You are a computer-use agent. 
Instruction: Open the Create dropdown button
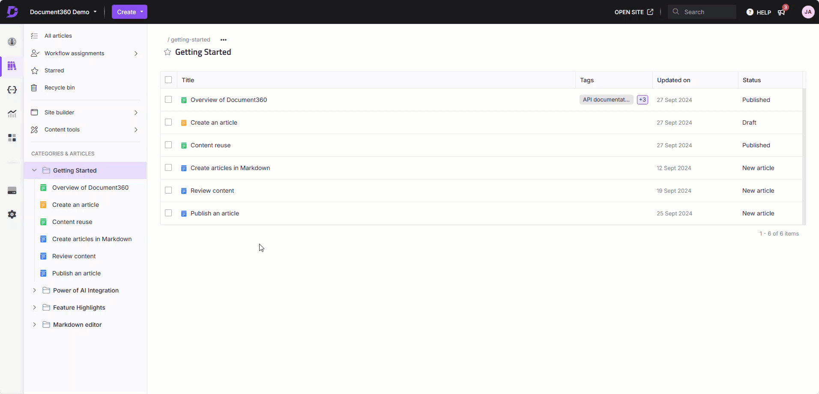pos(129,12)
